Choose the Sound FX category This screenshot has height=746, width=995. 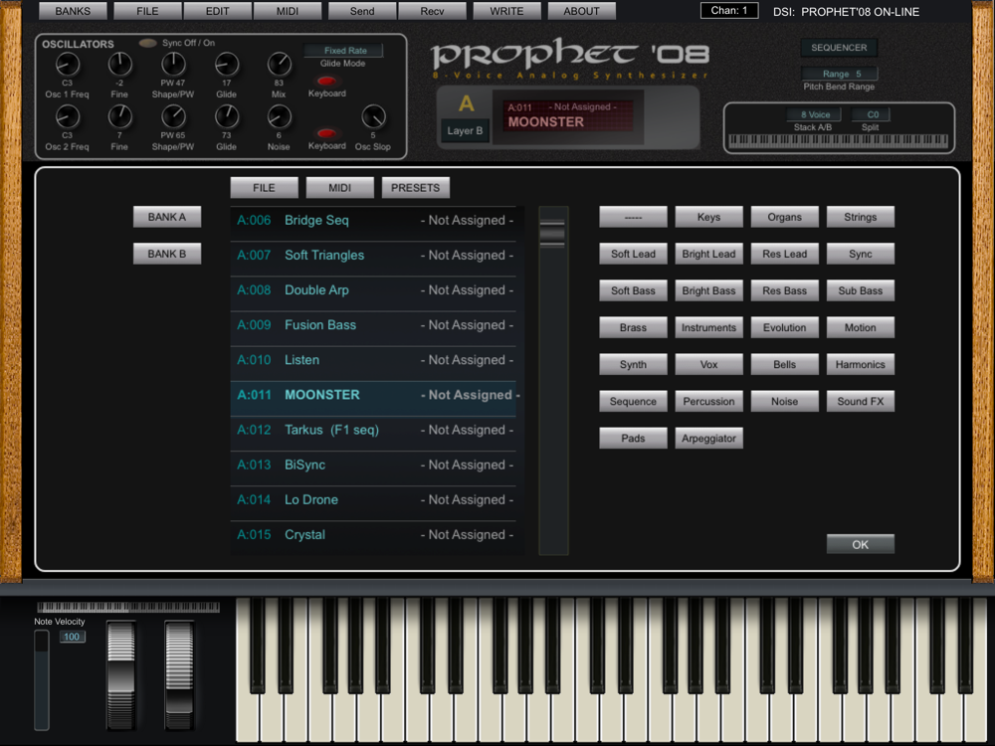pos(861,401)
